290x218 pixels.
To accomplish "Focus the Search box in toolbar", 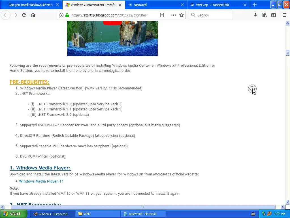I will click(210, 15).
